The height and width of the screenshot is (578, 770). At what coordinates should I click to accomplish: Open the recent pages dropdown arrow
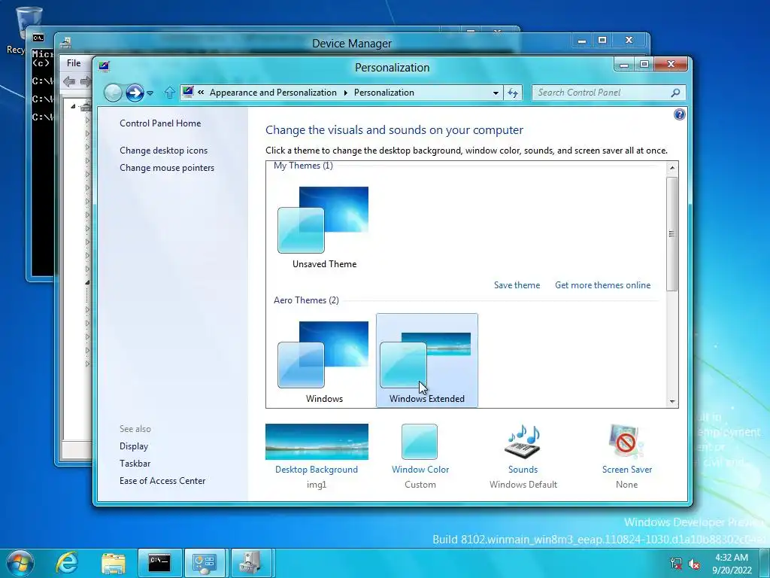pos(150,93)
